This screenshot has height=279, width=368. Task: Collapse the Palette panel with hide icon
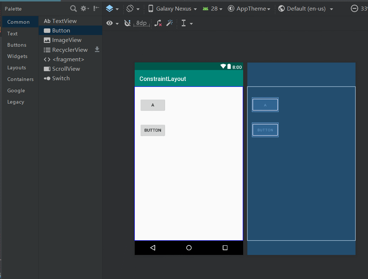(x=96, y=9)
